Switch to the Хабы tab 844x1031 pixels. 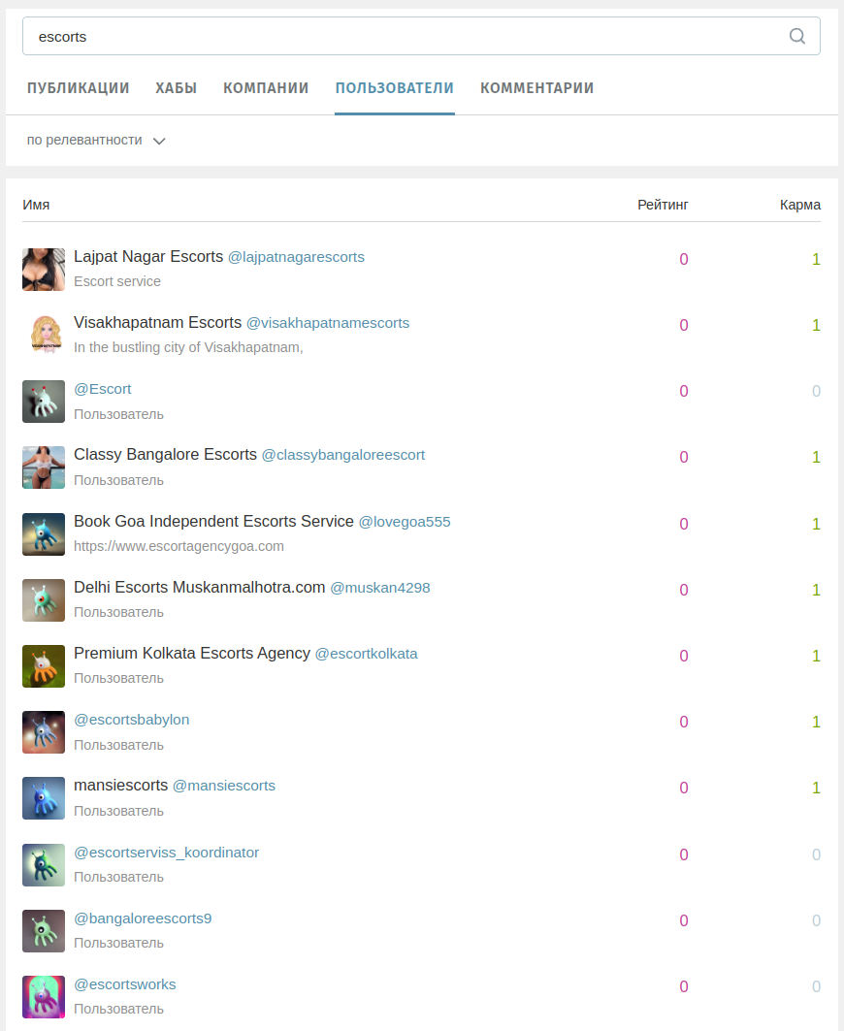click(x=177, y=88)
